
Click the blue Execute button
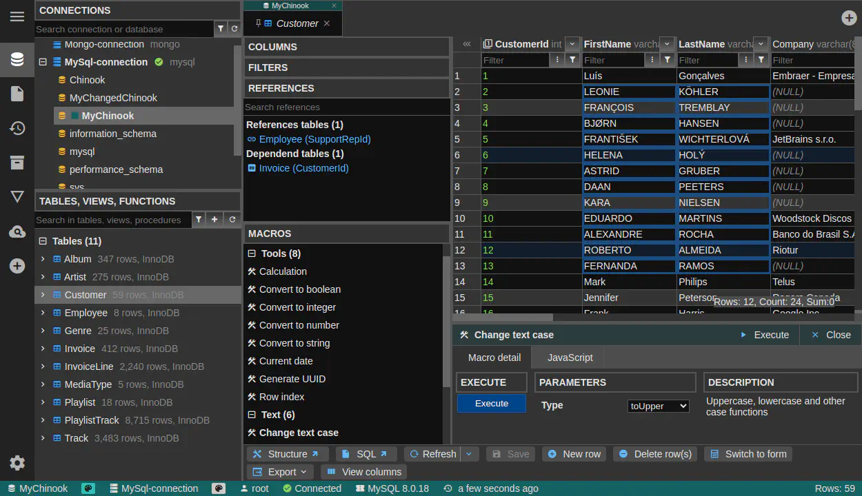click(491, 404)
